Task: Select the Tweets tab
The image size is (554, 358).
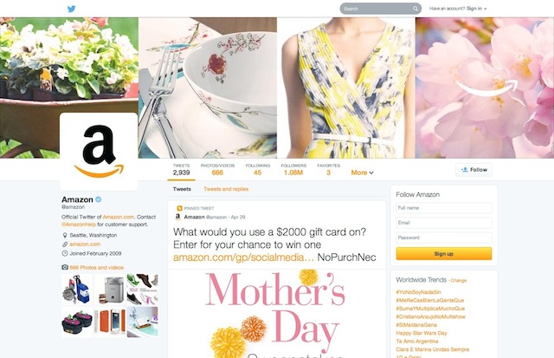Action: pyautogui.click(x=182, y=189)
